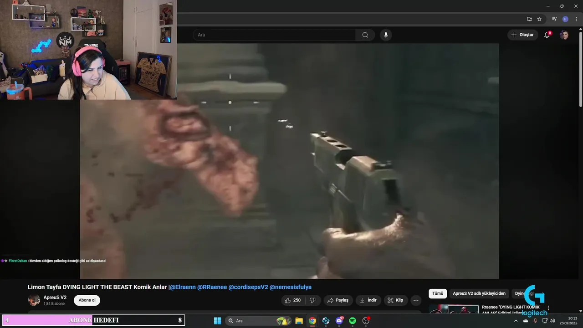Download the video with İndir

pos(368,300)
